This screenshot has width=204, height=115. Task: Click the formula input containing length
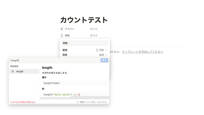(55, 60)
